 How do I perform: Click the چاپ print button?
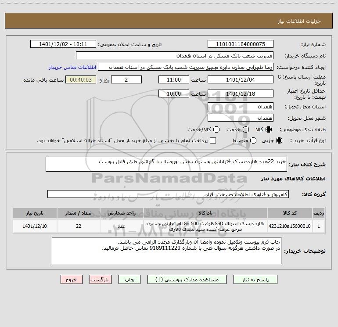click(x=129, y=280)
